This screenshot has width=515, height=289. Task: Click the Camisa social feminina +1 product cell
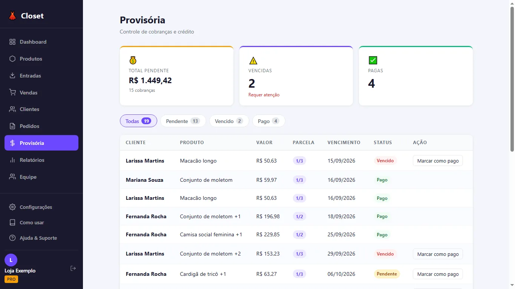211,234
